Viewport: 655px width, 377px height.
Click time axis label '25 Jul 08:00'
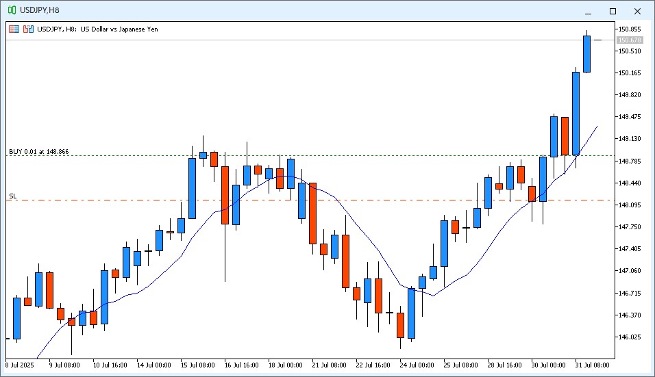(x=460, y=365)
